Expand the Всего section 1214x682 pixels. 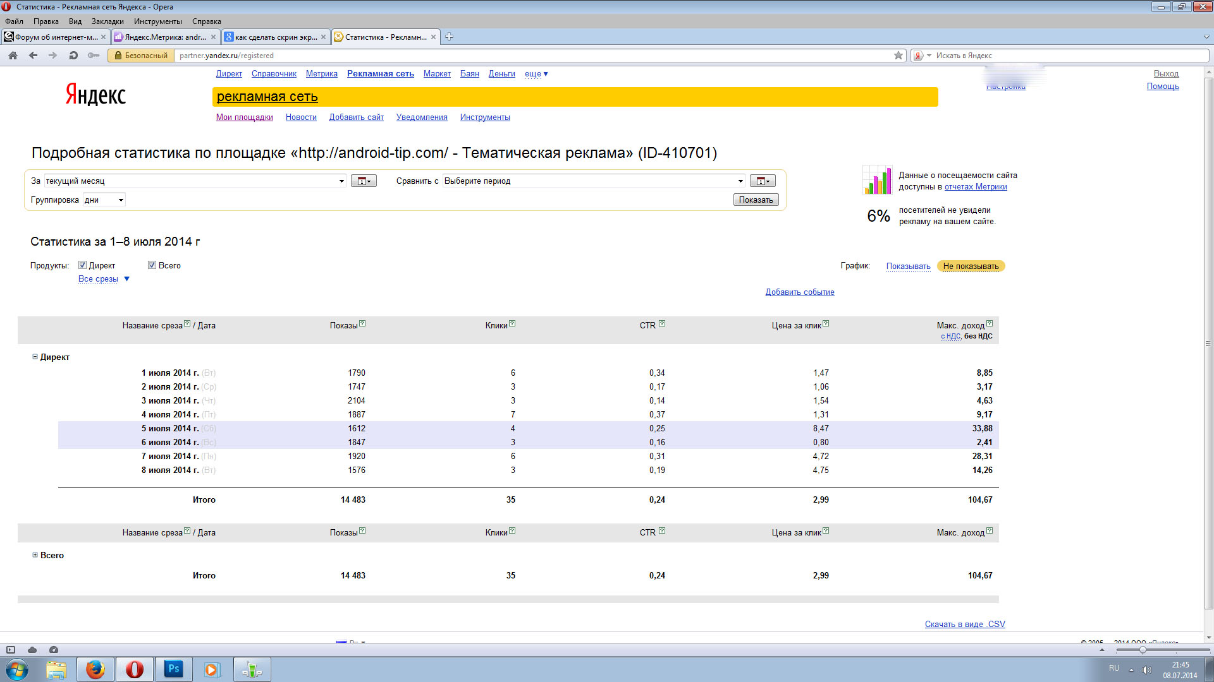pos(35,555)
